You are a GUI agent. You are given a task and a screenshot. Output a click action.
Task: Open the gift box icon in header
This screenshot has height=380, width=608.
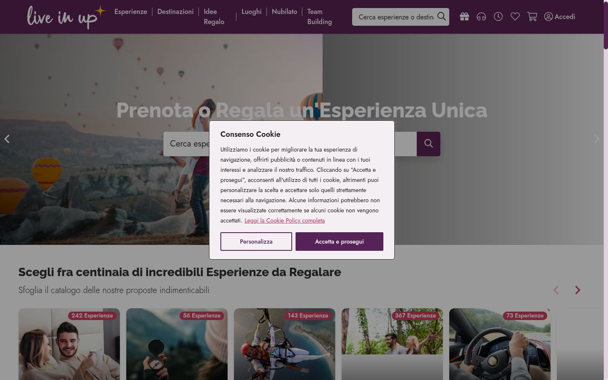pyautogui.click(x=464, y=16)
